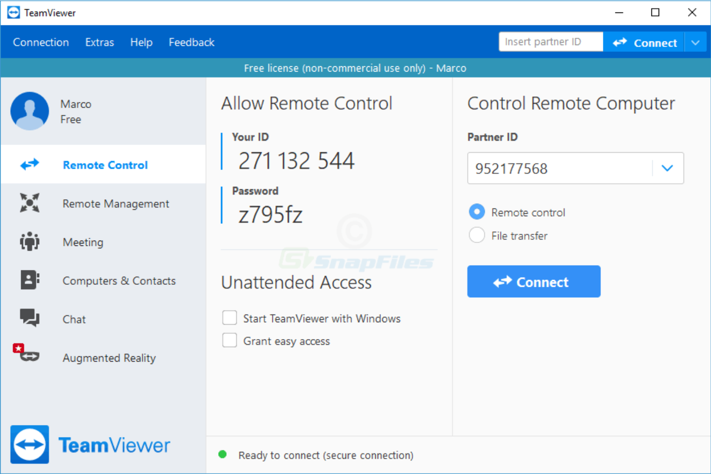Viewport: 711px width, 474px height.
Task: Click the Marco profile avatar
Action: click(30, 111)
